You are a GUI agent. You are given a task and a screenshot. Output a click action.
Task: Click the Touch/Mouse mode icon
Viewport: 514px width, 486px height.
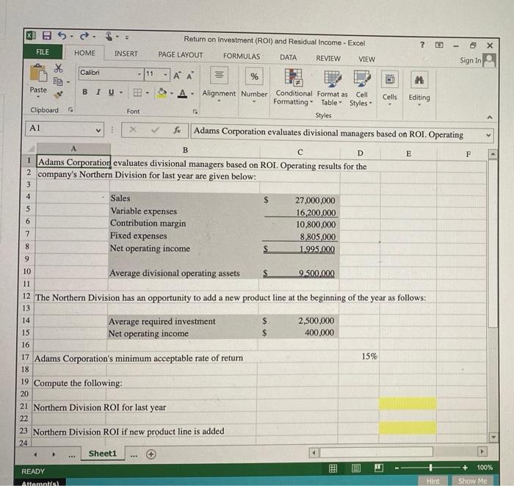coord(109,36)
